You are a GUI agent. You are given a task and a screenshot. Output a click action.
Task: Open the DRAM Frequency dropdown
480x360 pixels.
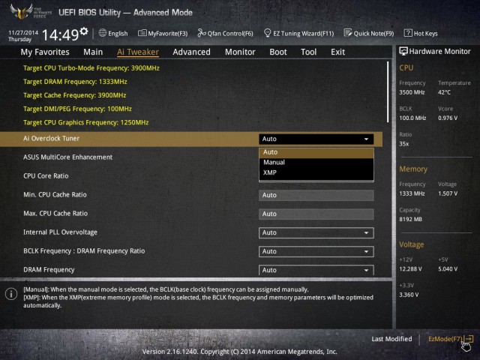click(x=316, y=270)
